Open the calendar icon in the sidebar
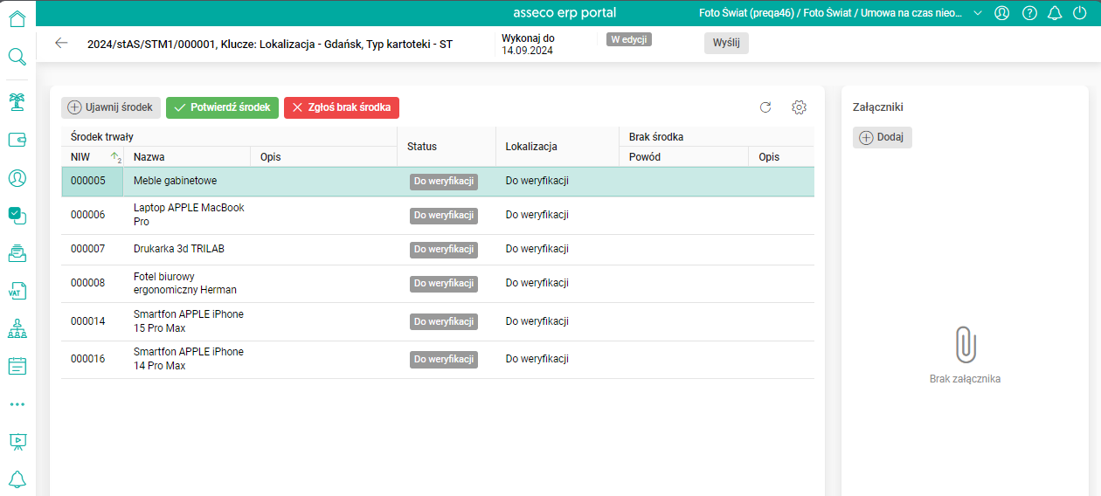1101x496 pixels. [x=17, y=366]
